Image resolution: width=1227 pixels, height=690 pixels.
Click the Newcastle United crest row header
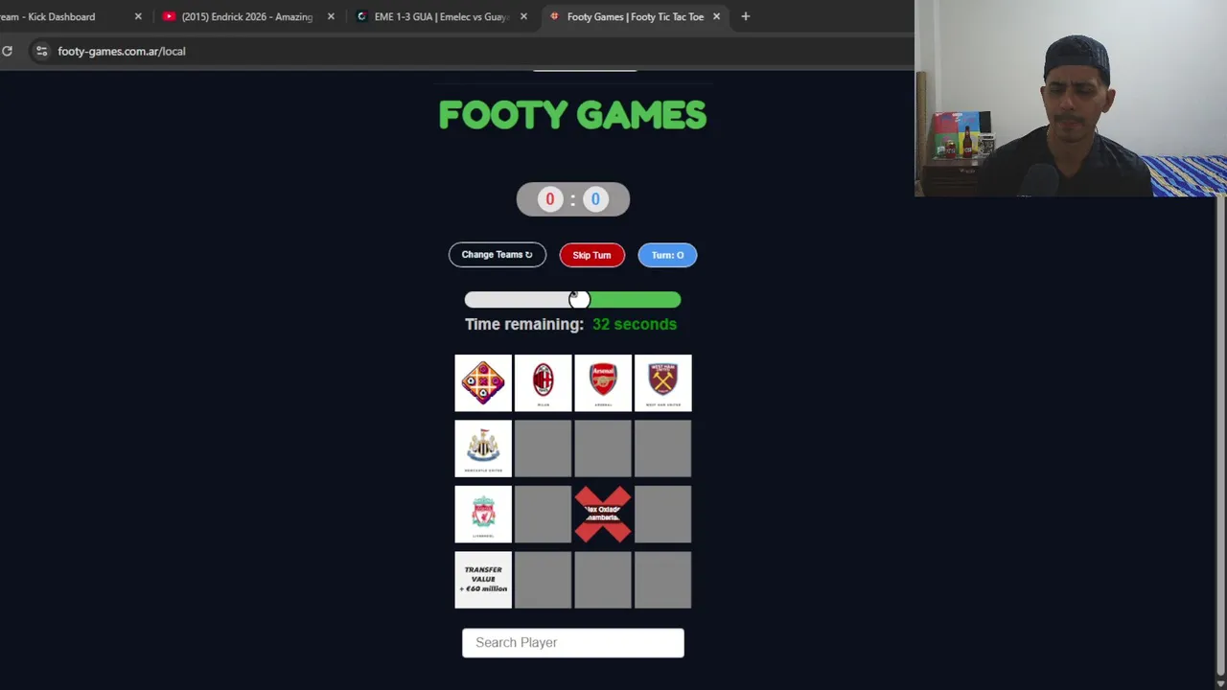pos(483,448)
